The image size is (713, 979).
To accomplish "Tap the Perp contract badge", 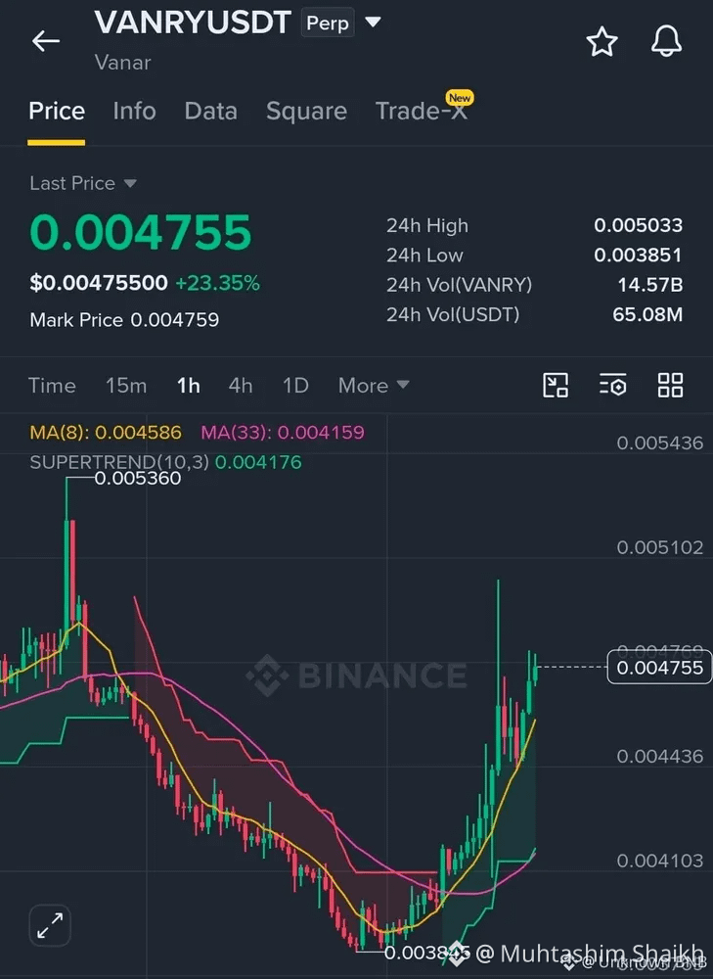I will coord(328,23).
